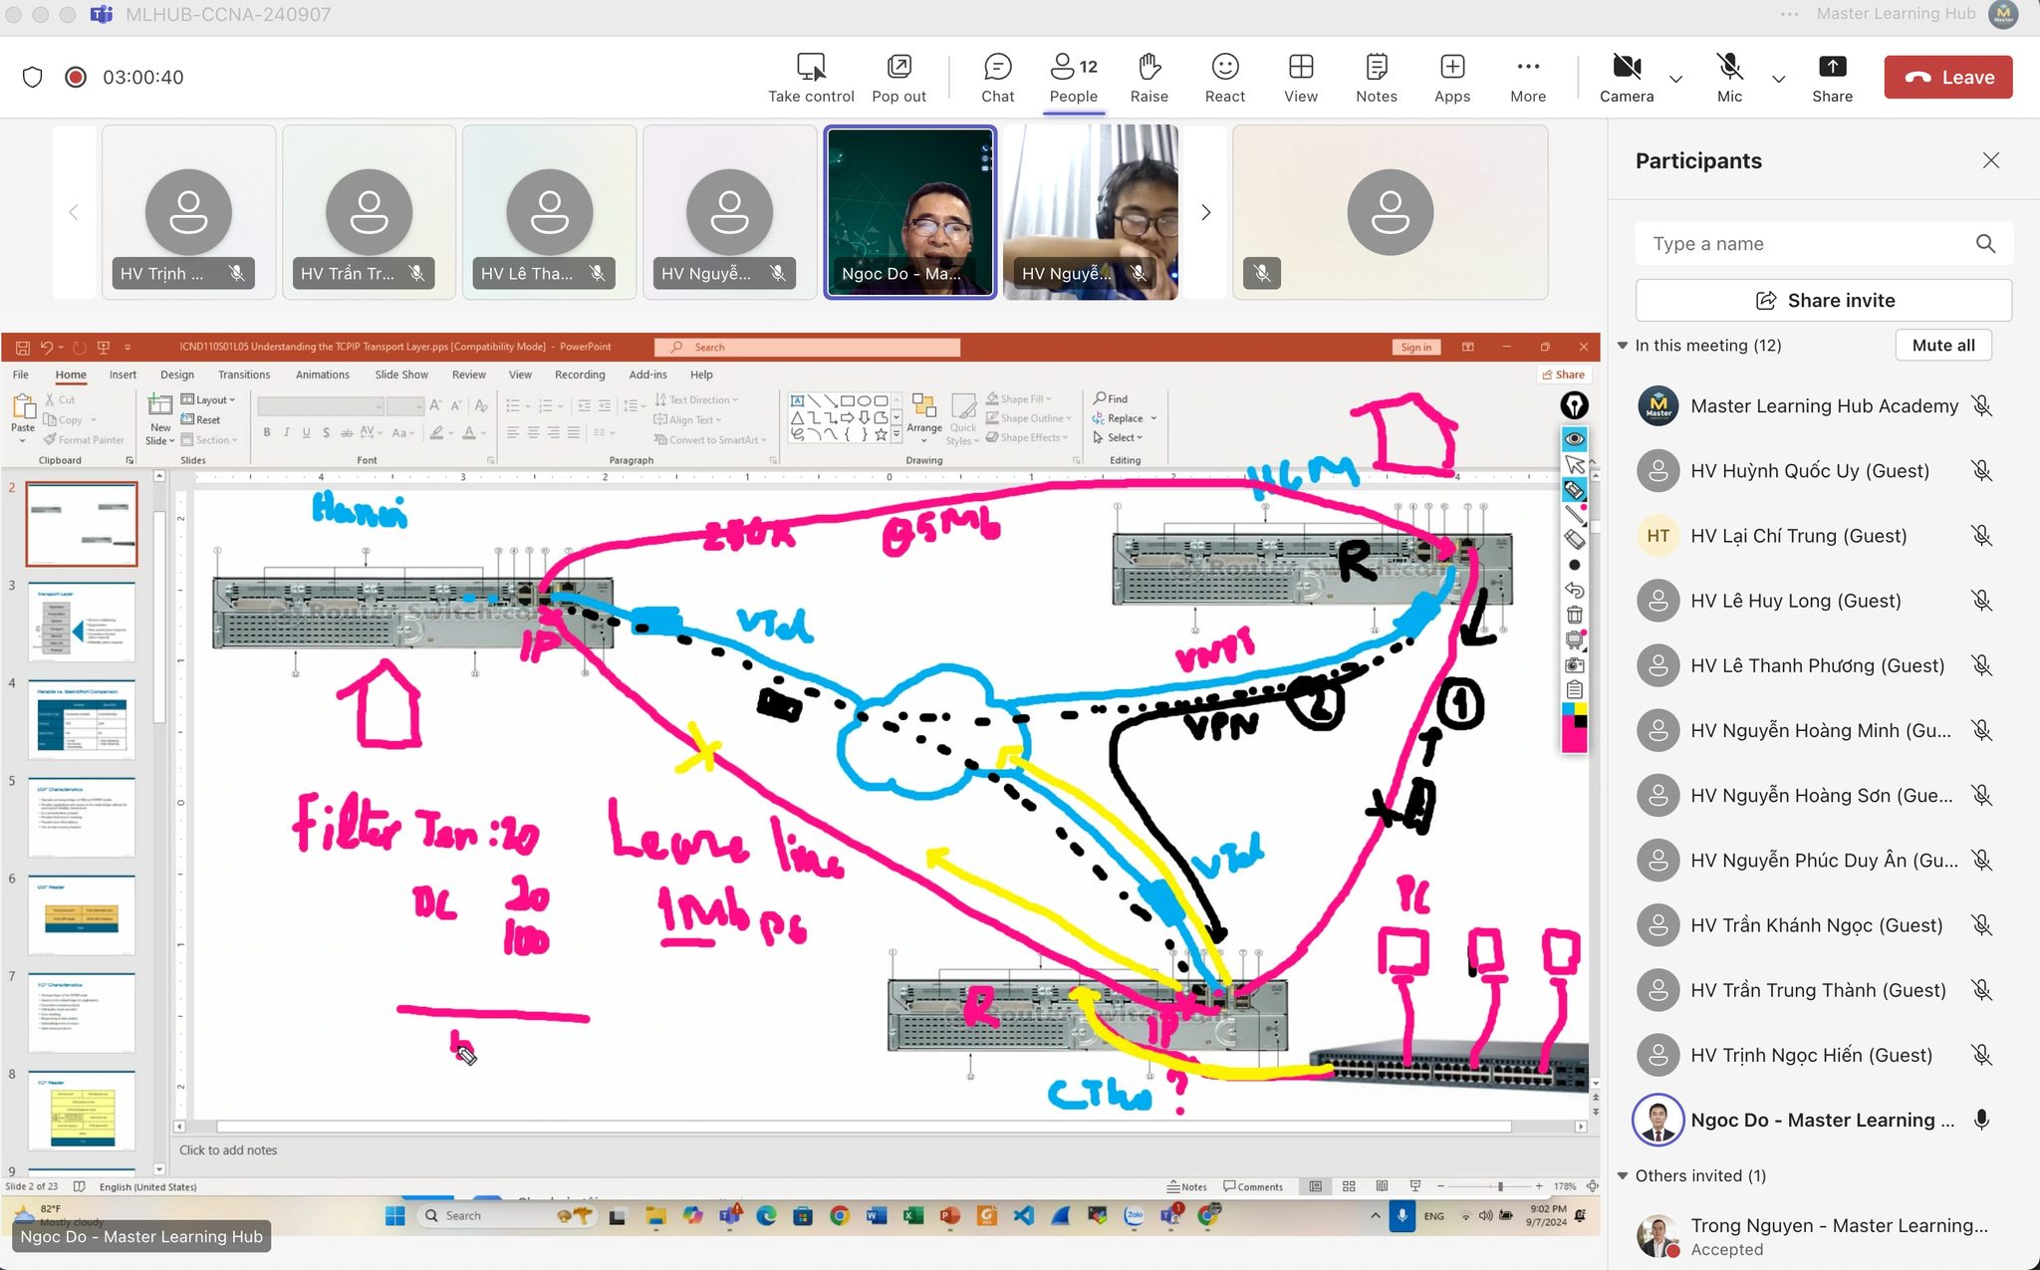
Task: Select the eraser tool in annotation bar
Action: (1574, 539)
